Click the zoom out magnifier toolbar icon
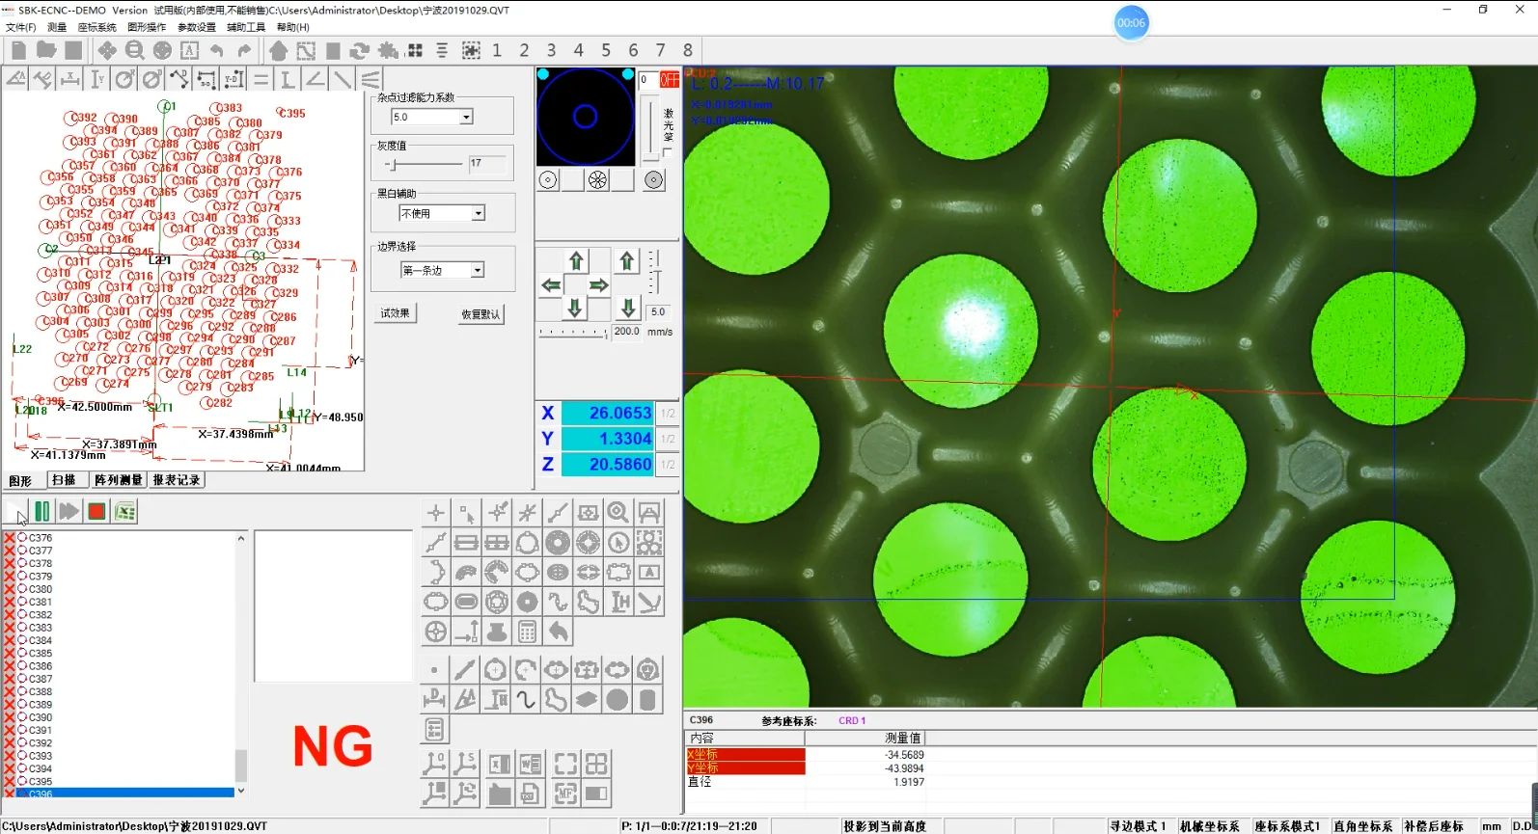The width and height of the screenshot is (1538, 834). (134, 50)
